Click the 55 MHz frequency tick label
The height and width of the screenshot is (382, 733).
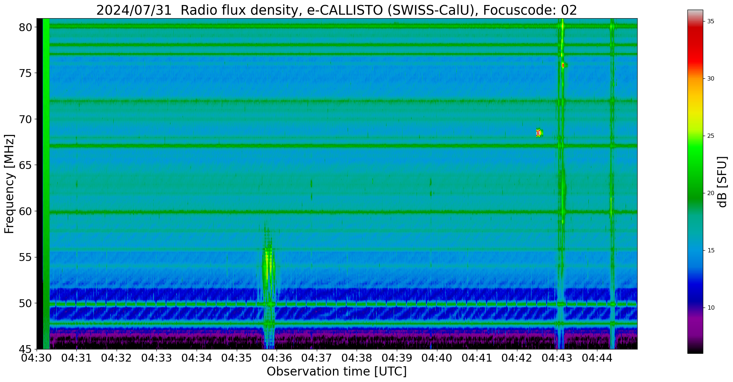(25, 257)
